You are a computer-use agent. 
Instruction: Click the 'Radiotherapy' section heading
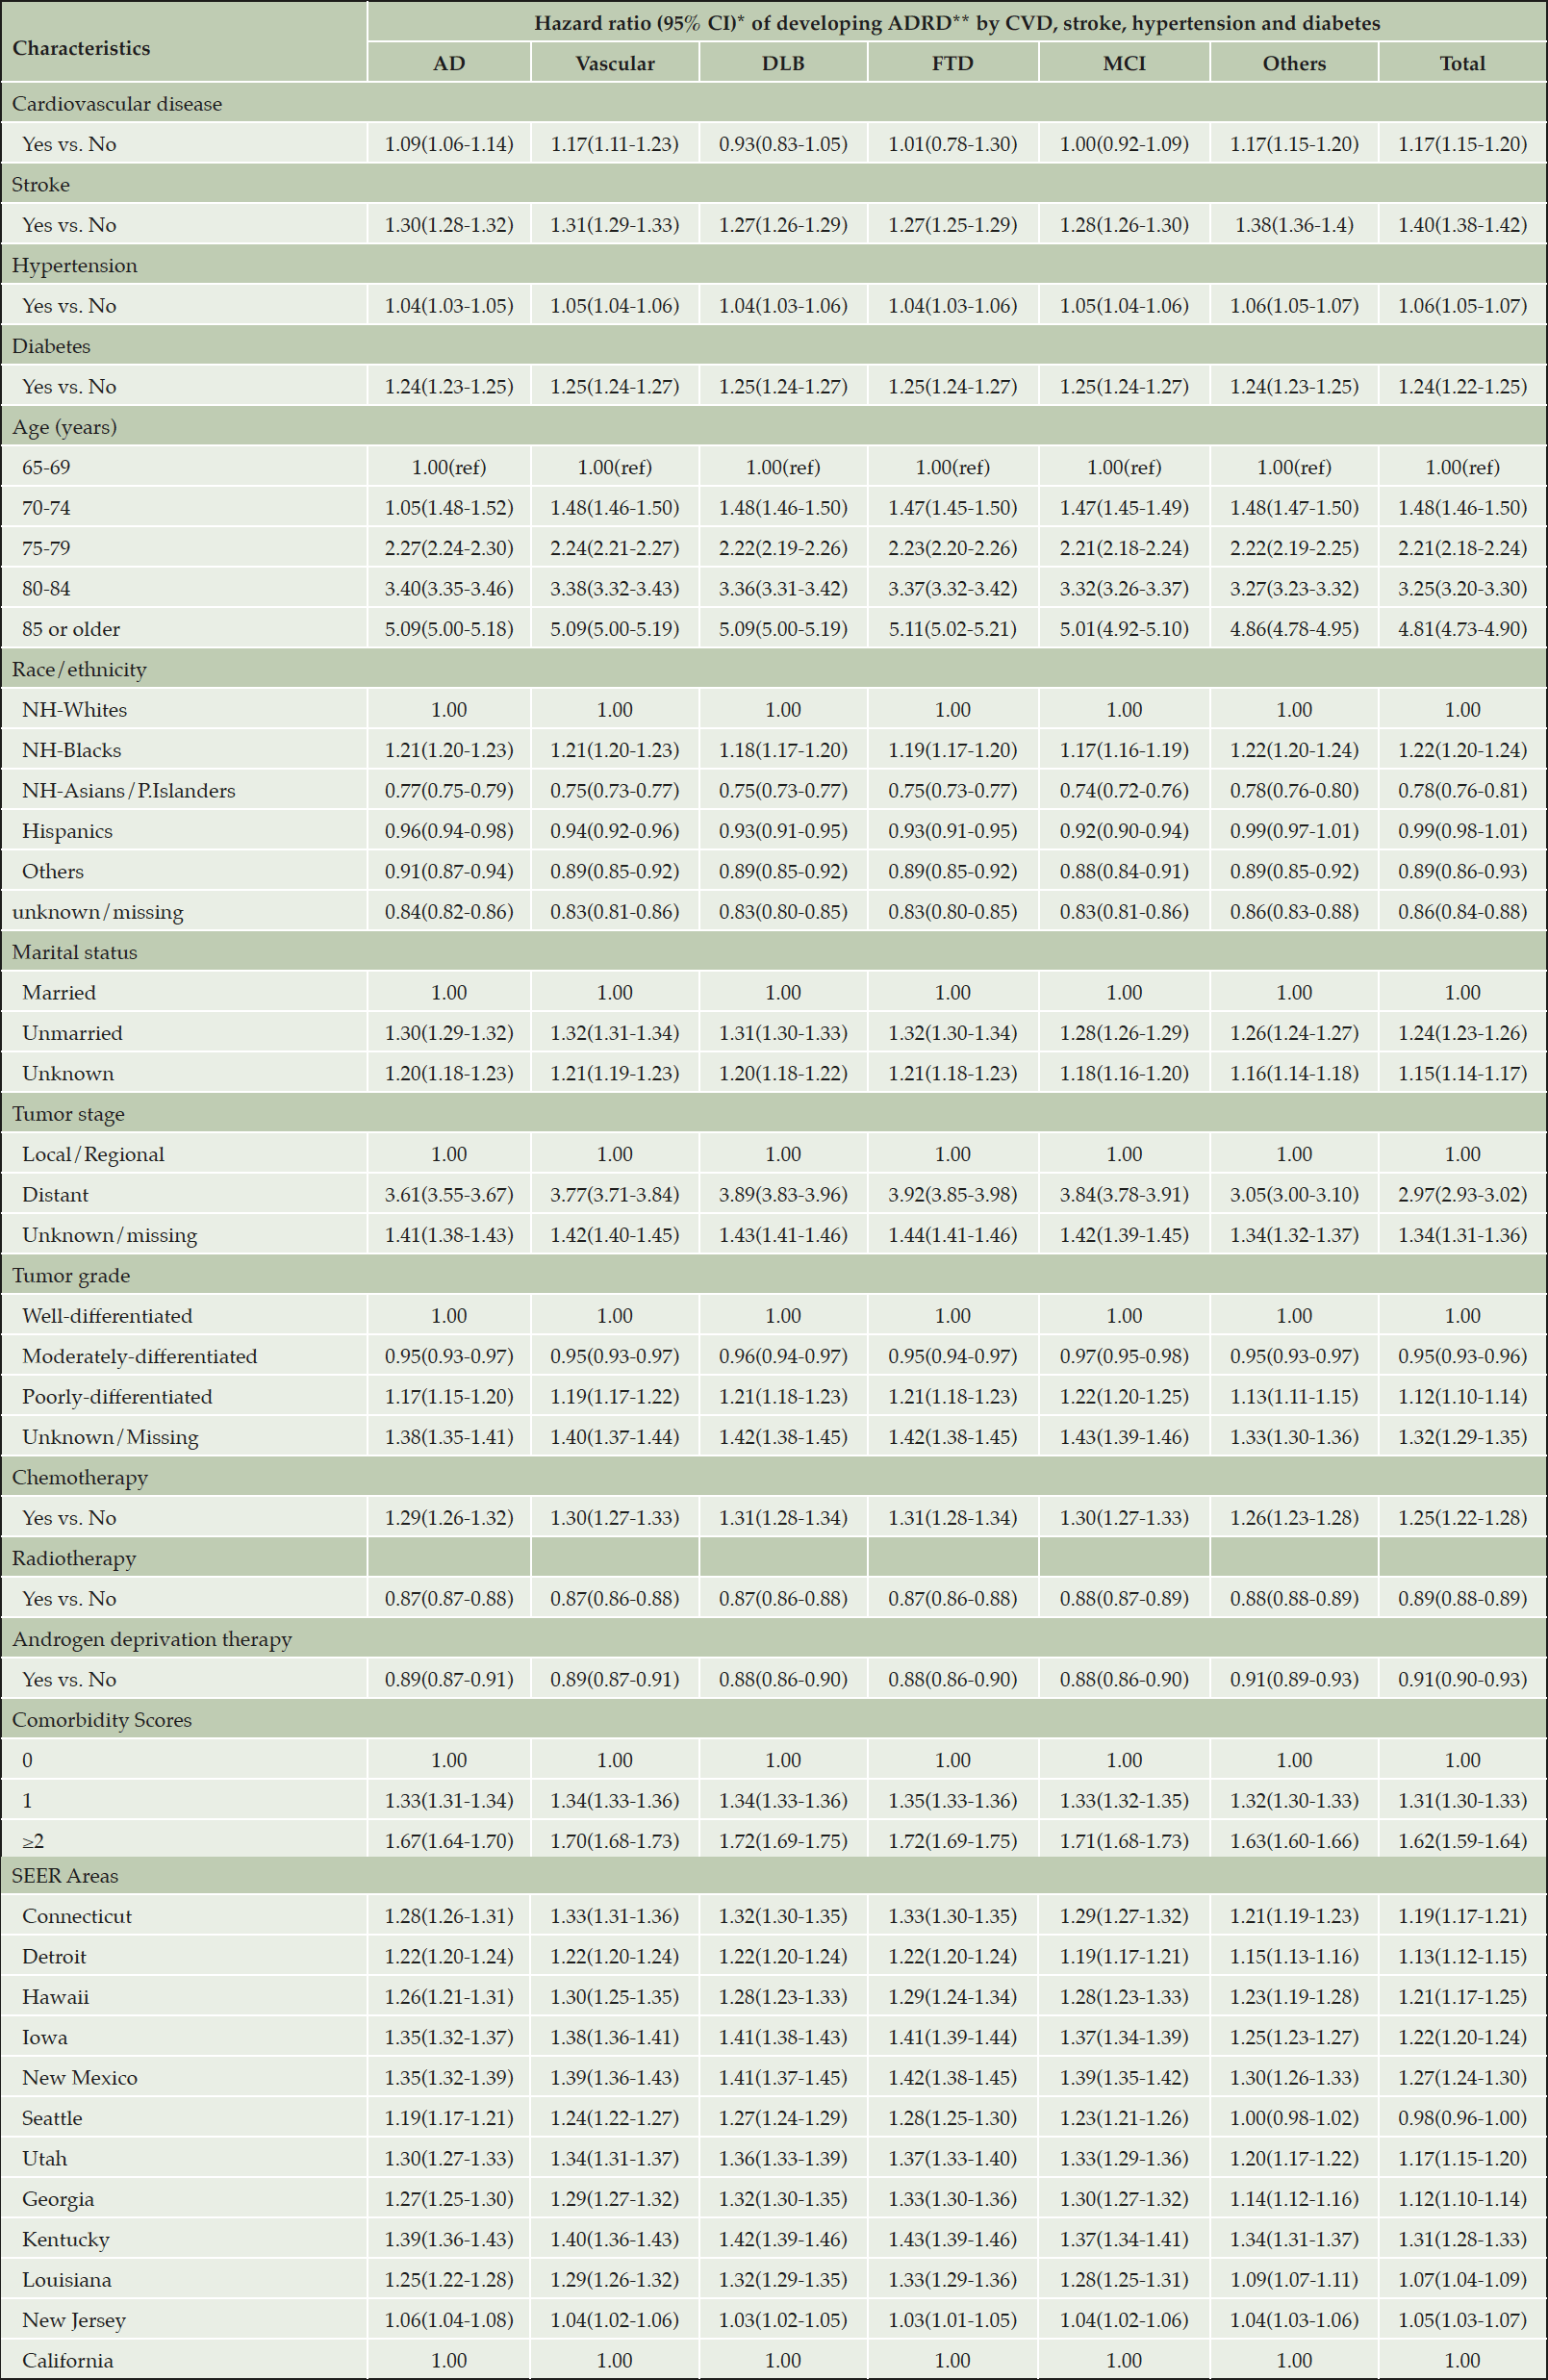click(74, 1558)
